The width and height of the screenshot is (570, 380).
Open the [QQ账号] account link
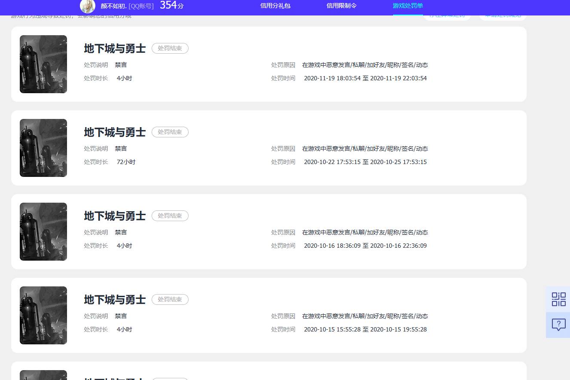[142, 6]
